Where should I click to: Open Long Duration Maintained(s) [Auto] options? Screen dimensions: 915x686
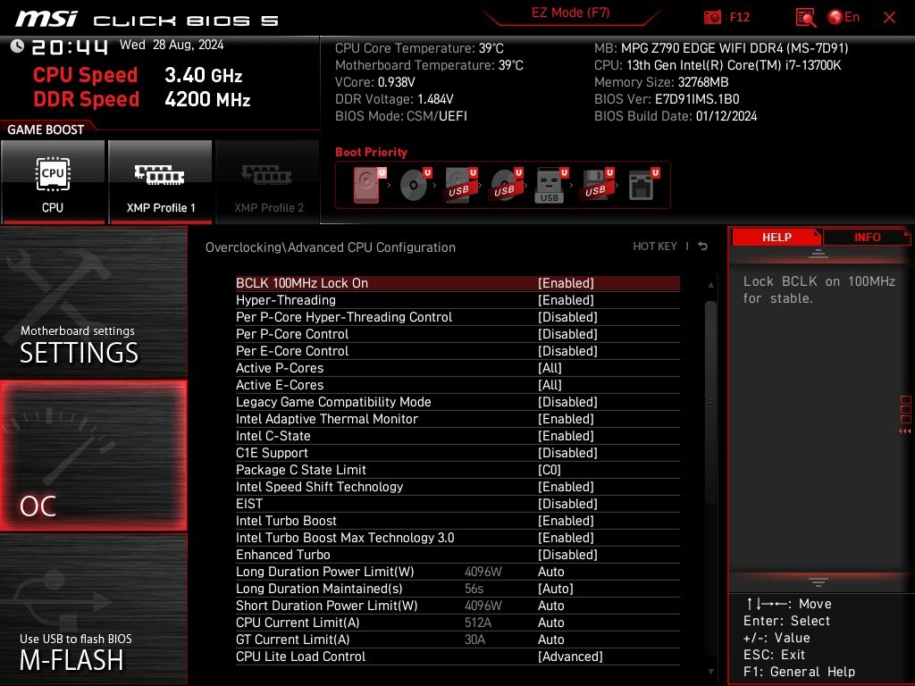(x=556, y=589)
